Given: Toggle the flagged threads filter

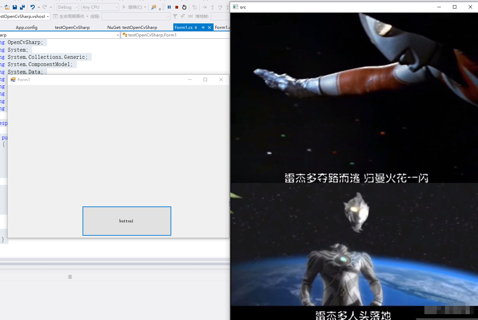Looking at the screenshot, I should (x=182, y=16).
